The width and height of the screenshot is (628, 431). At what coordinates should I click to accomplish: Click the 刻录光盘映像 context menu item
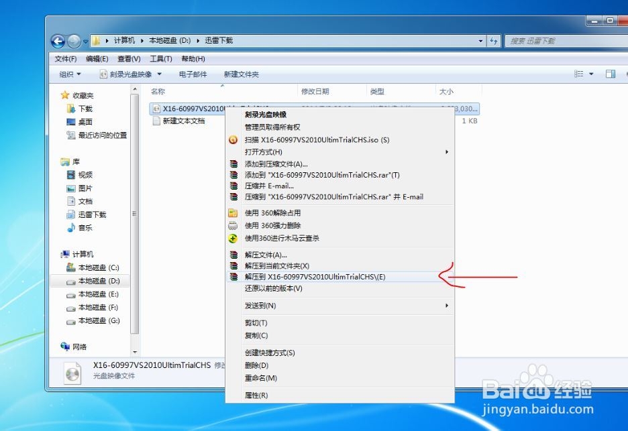point(339,115)
